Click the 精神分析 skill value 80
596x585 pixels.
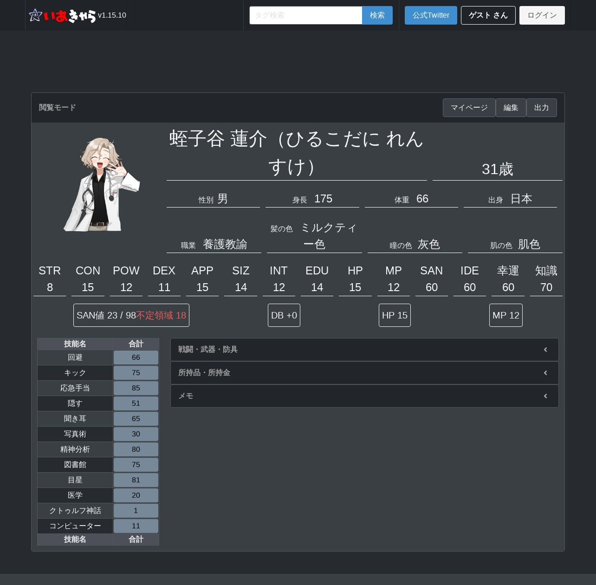click(x=136, y=449)
